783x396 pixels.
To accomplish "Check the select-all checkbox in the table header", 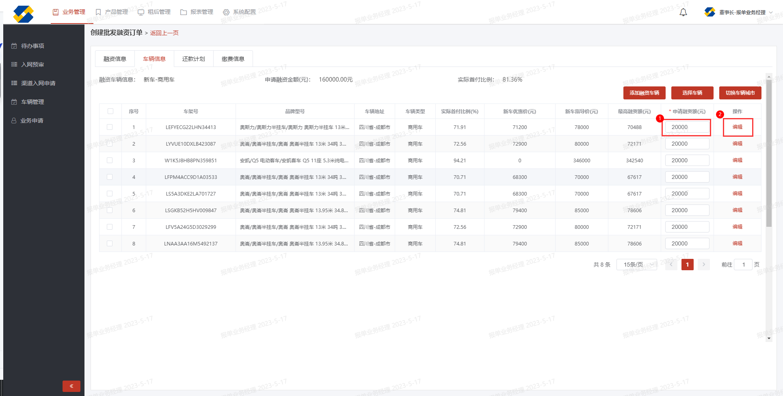I will coord(110,111).
